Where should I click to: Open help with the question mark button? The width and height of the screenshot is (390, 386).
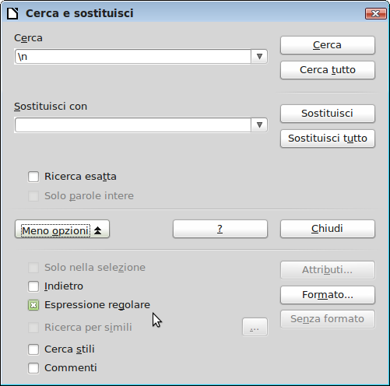coord(220,229)
